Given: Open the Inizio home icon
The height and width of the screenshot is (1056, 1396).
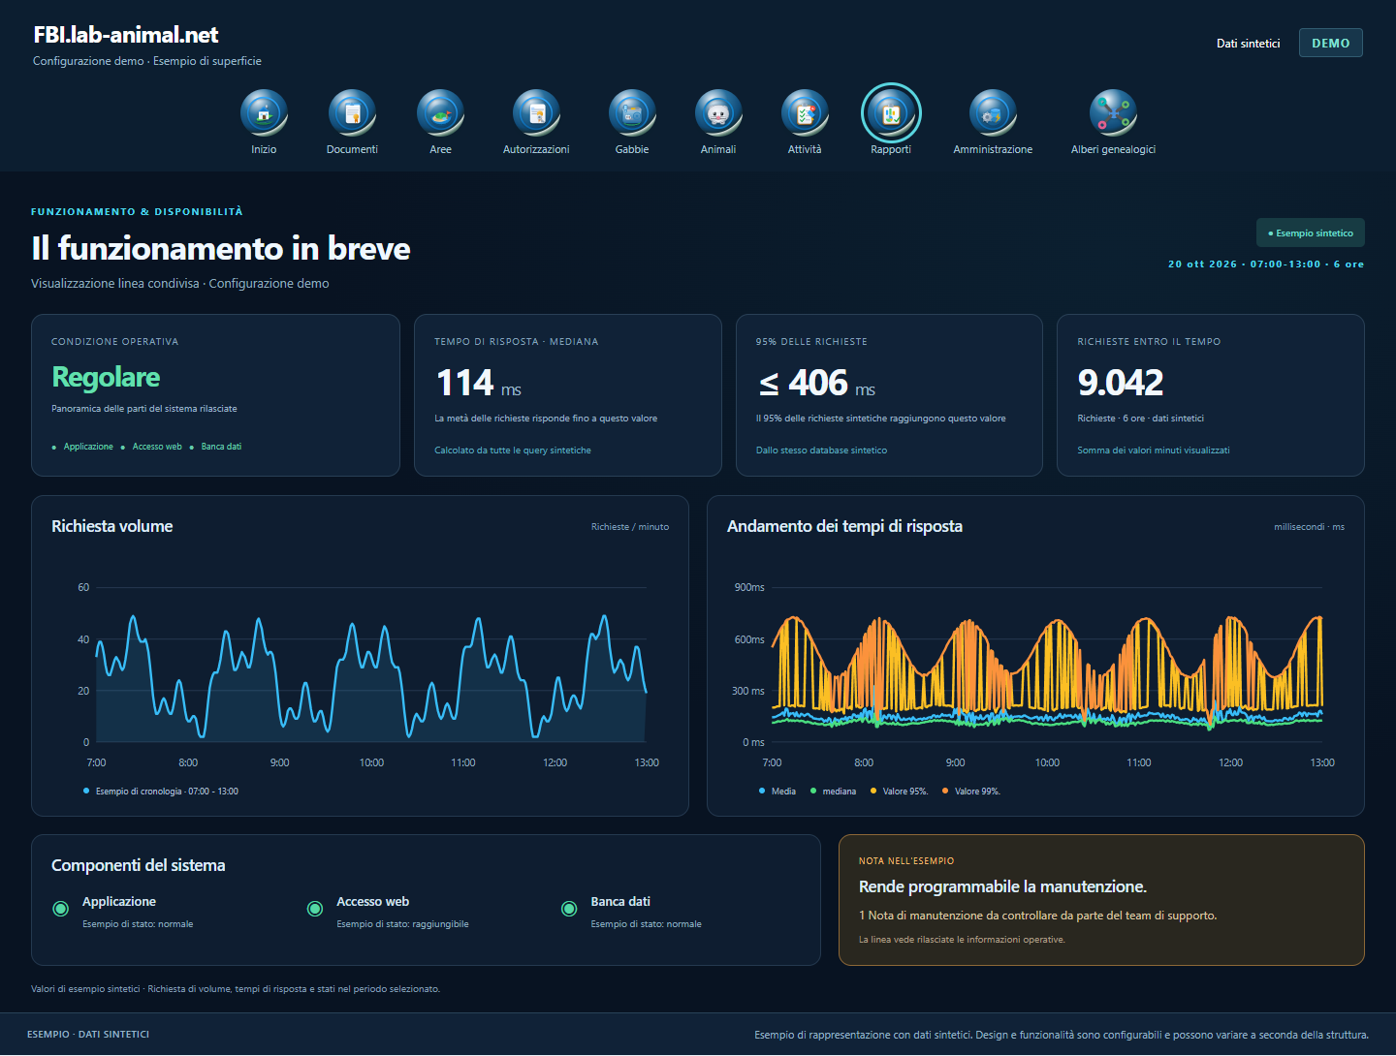Looking at the screenshot, I should [264, 112].
